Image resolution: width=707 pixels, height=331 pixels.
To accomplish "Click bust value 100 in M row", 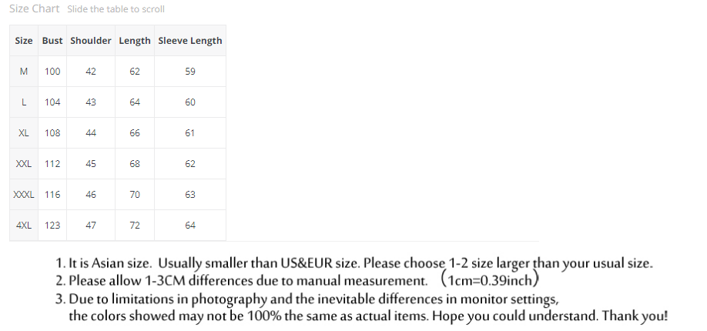I will (52, 72).
